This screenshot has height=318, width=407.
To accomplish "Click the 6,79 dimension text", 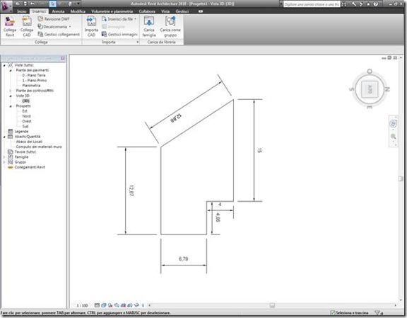I will [x=183, y=259].
